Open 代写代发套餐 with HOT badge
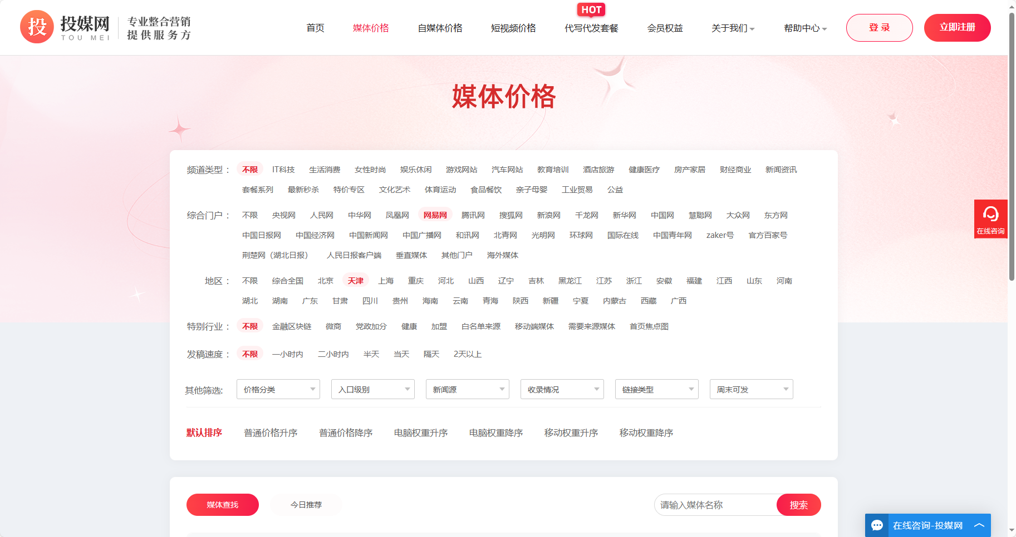 click(591, 28)
